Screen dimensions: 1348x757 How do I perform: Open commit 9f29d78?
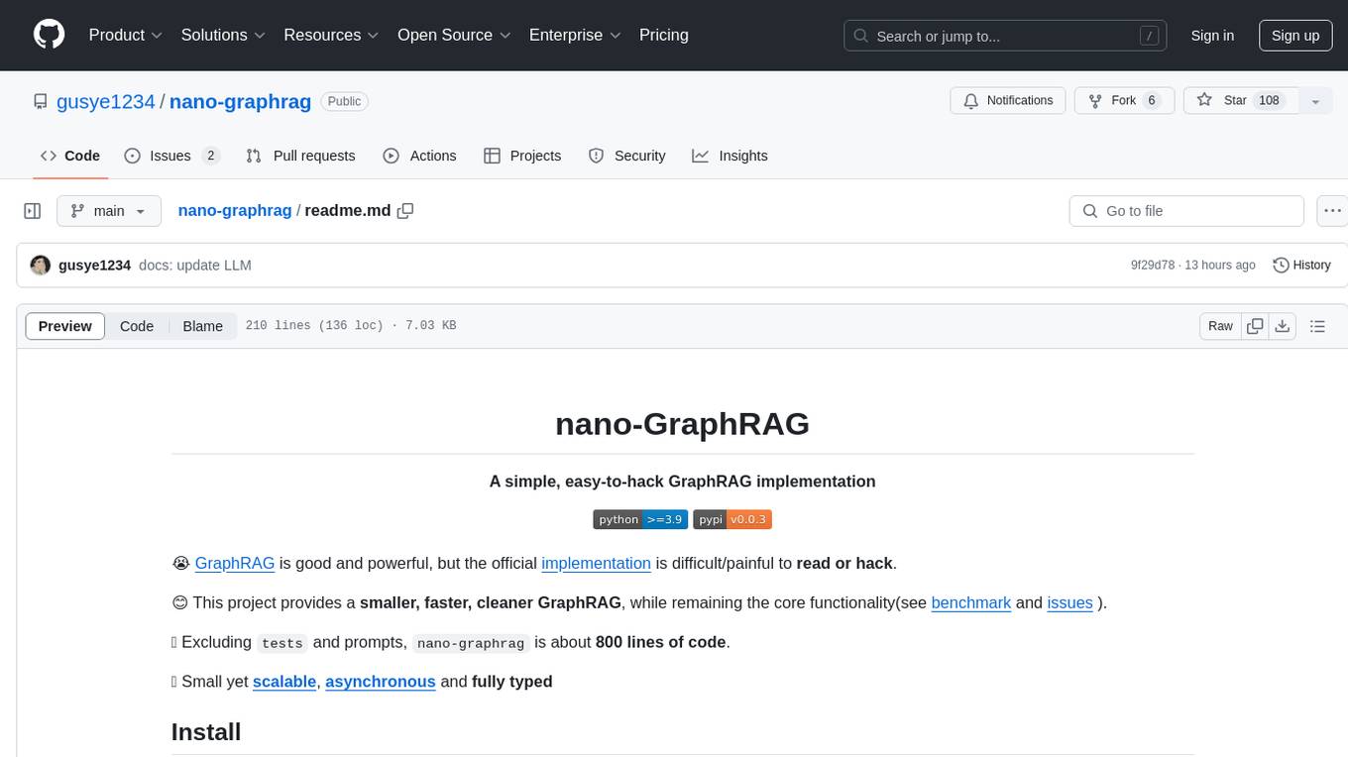click(1153, 266)
